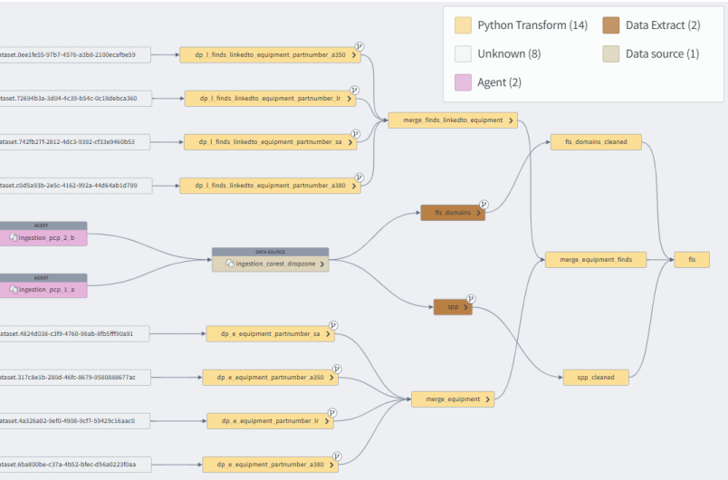
Task: Click the P badge on dp_e_equipment_partnumber_sa
Action: click(332, 325)
